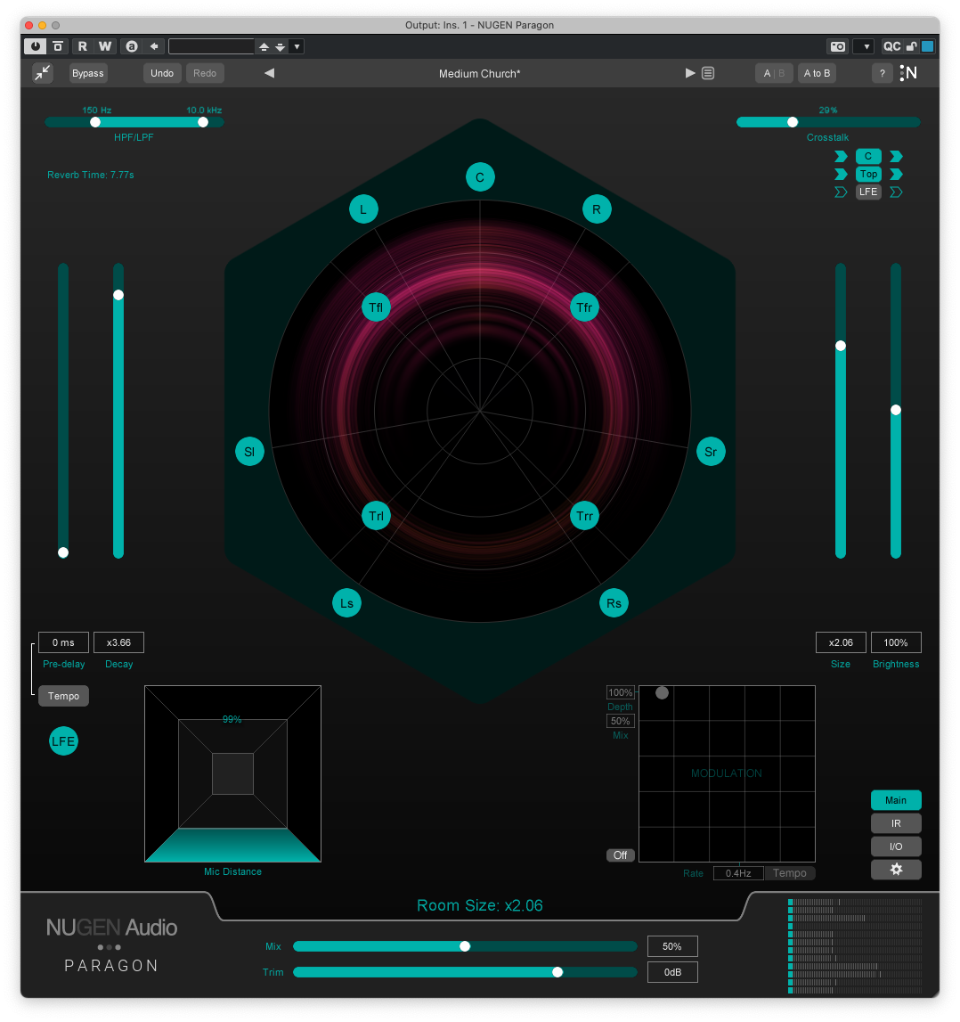960x1022 pixels.
Task: Enable Tempo sync for pre-delay
Action: pos(63,696)
